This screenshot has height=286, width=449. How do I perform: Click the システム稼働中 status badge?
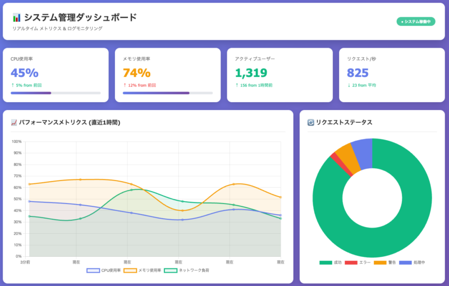pos(416,21)
